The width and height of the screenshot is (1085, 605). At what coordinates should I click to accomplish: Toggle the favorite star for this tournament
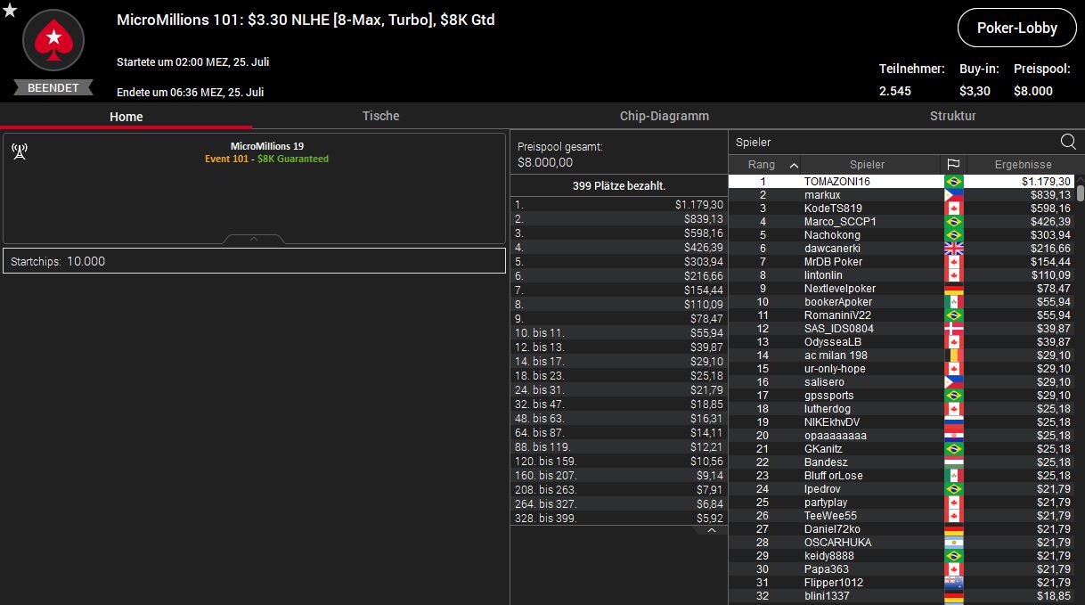[10, 10]
